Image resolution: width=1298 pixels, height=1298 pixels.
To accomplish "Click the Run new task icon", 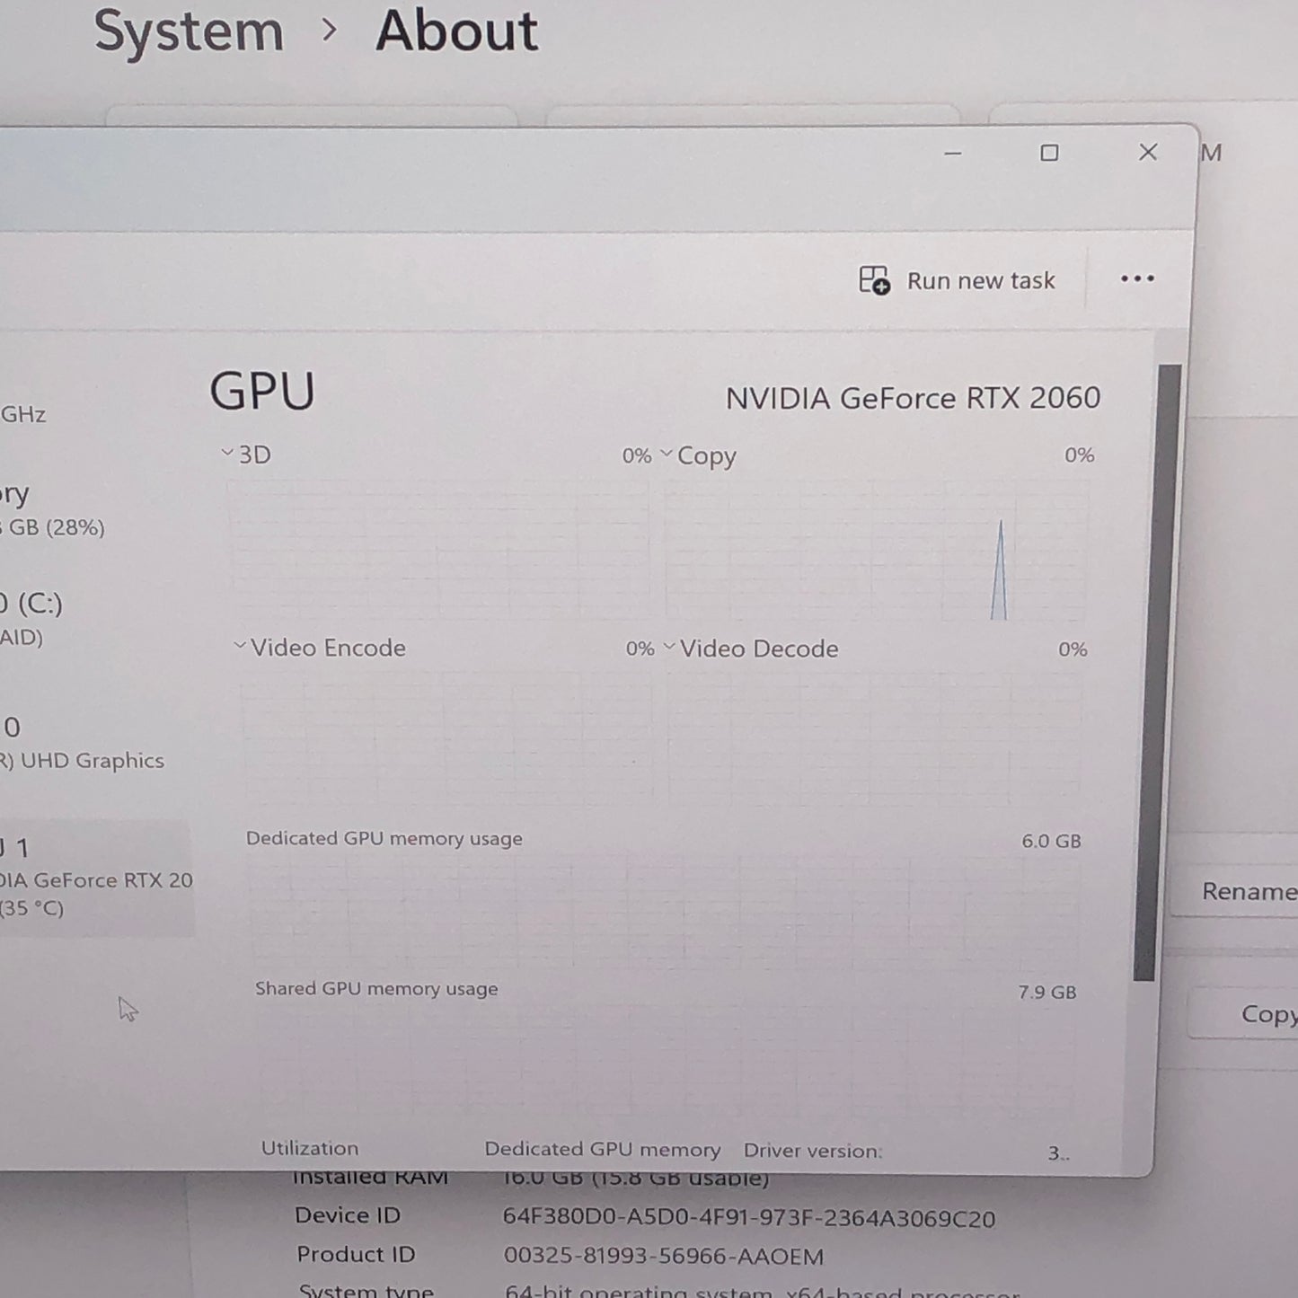I will [874, 280].
